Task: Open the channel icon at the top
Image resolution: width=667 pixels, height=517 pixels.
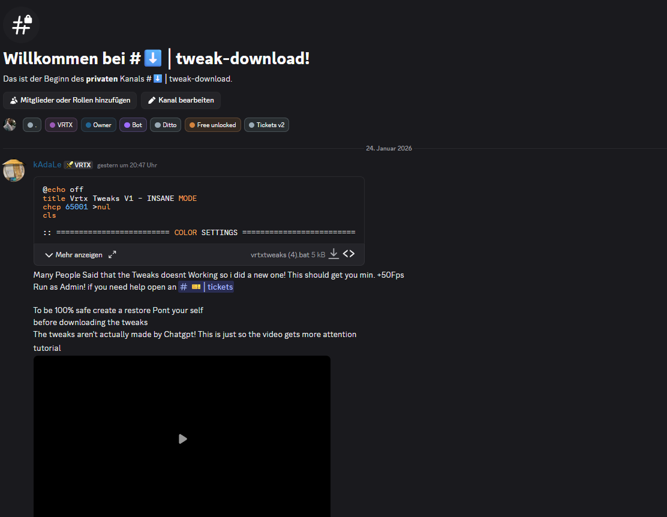Action: pos(21,24)
